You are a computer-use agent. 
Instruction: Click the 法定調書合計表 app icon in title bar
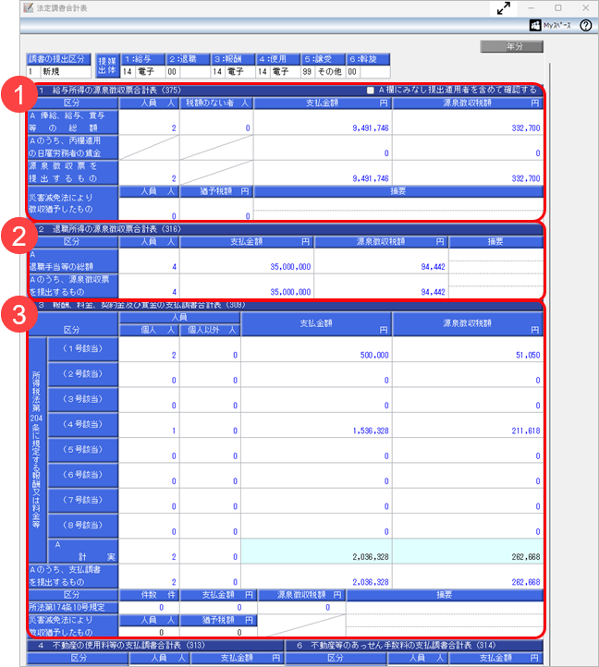(29, 7)
